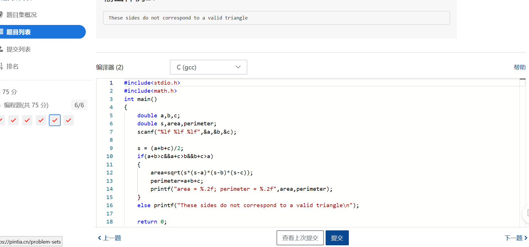The height and width of the screenshot is (247, 529).
Task: Open the 提交列表 submissions menu item
Action: pyautogui.click(x=18, y=49)
